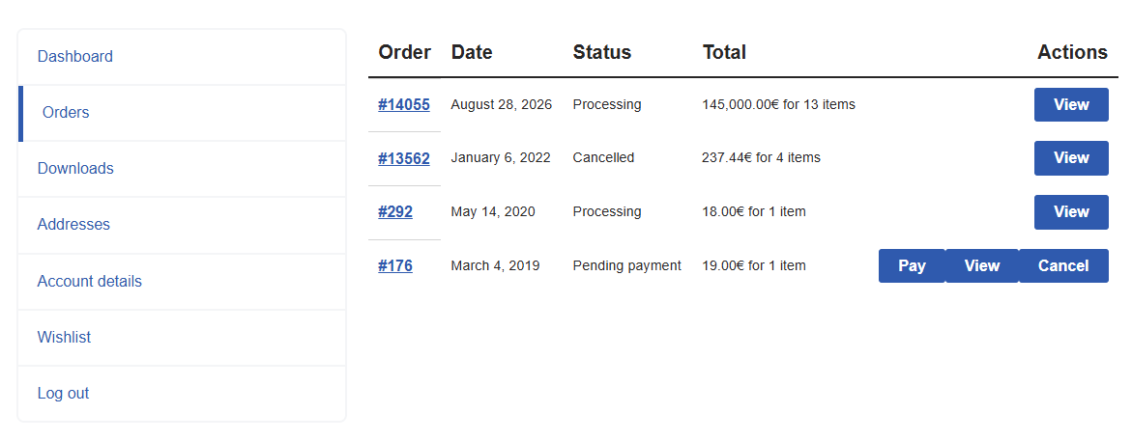This screenshot has height=441, width=1132.
Task: Click the Order column header
Action: pos(404,53)
